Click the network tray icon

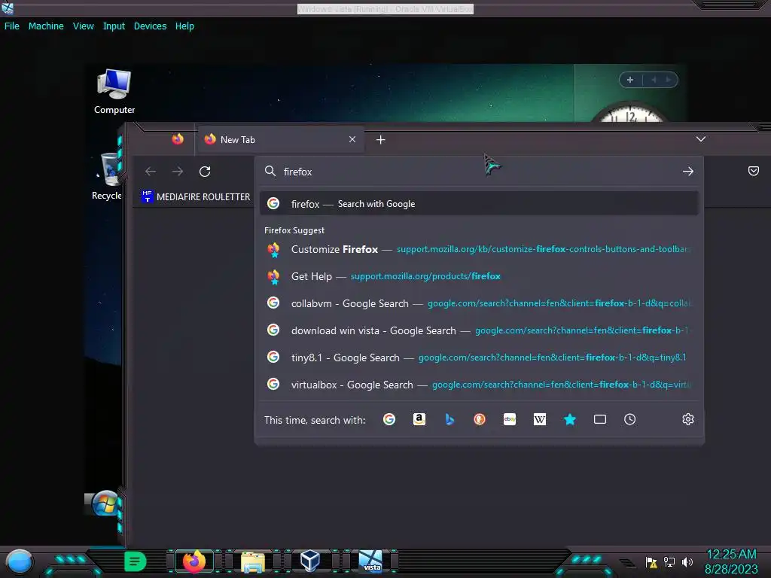[669, 561]
